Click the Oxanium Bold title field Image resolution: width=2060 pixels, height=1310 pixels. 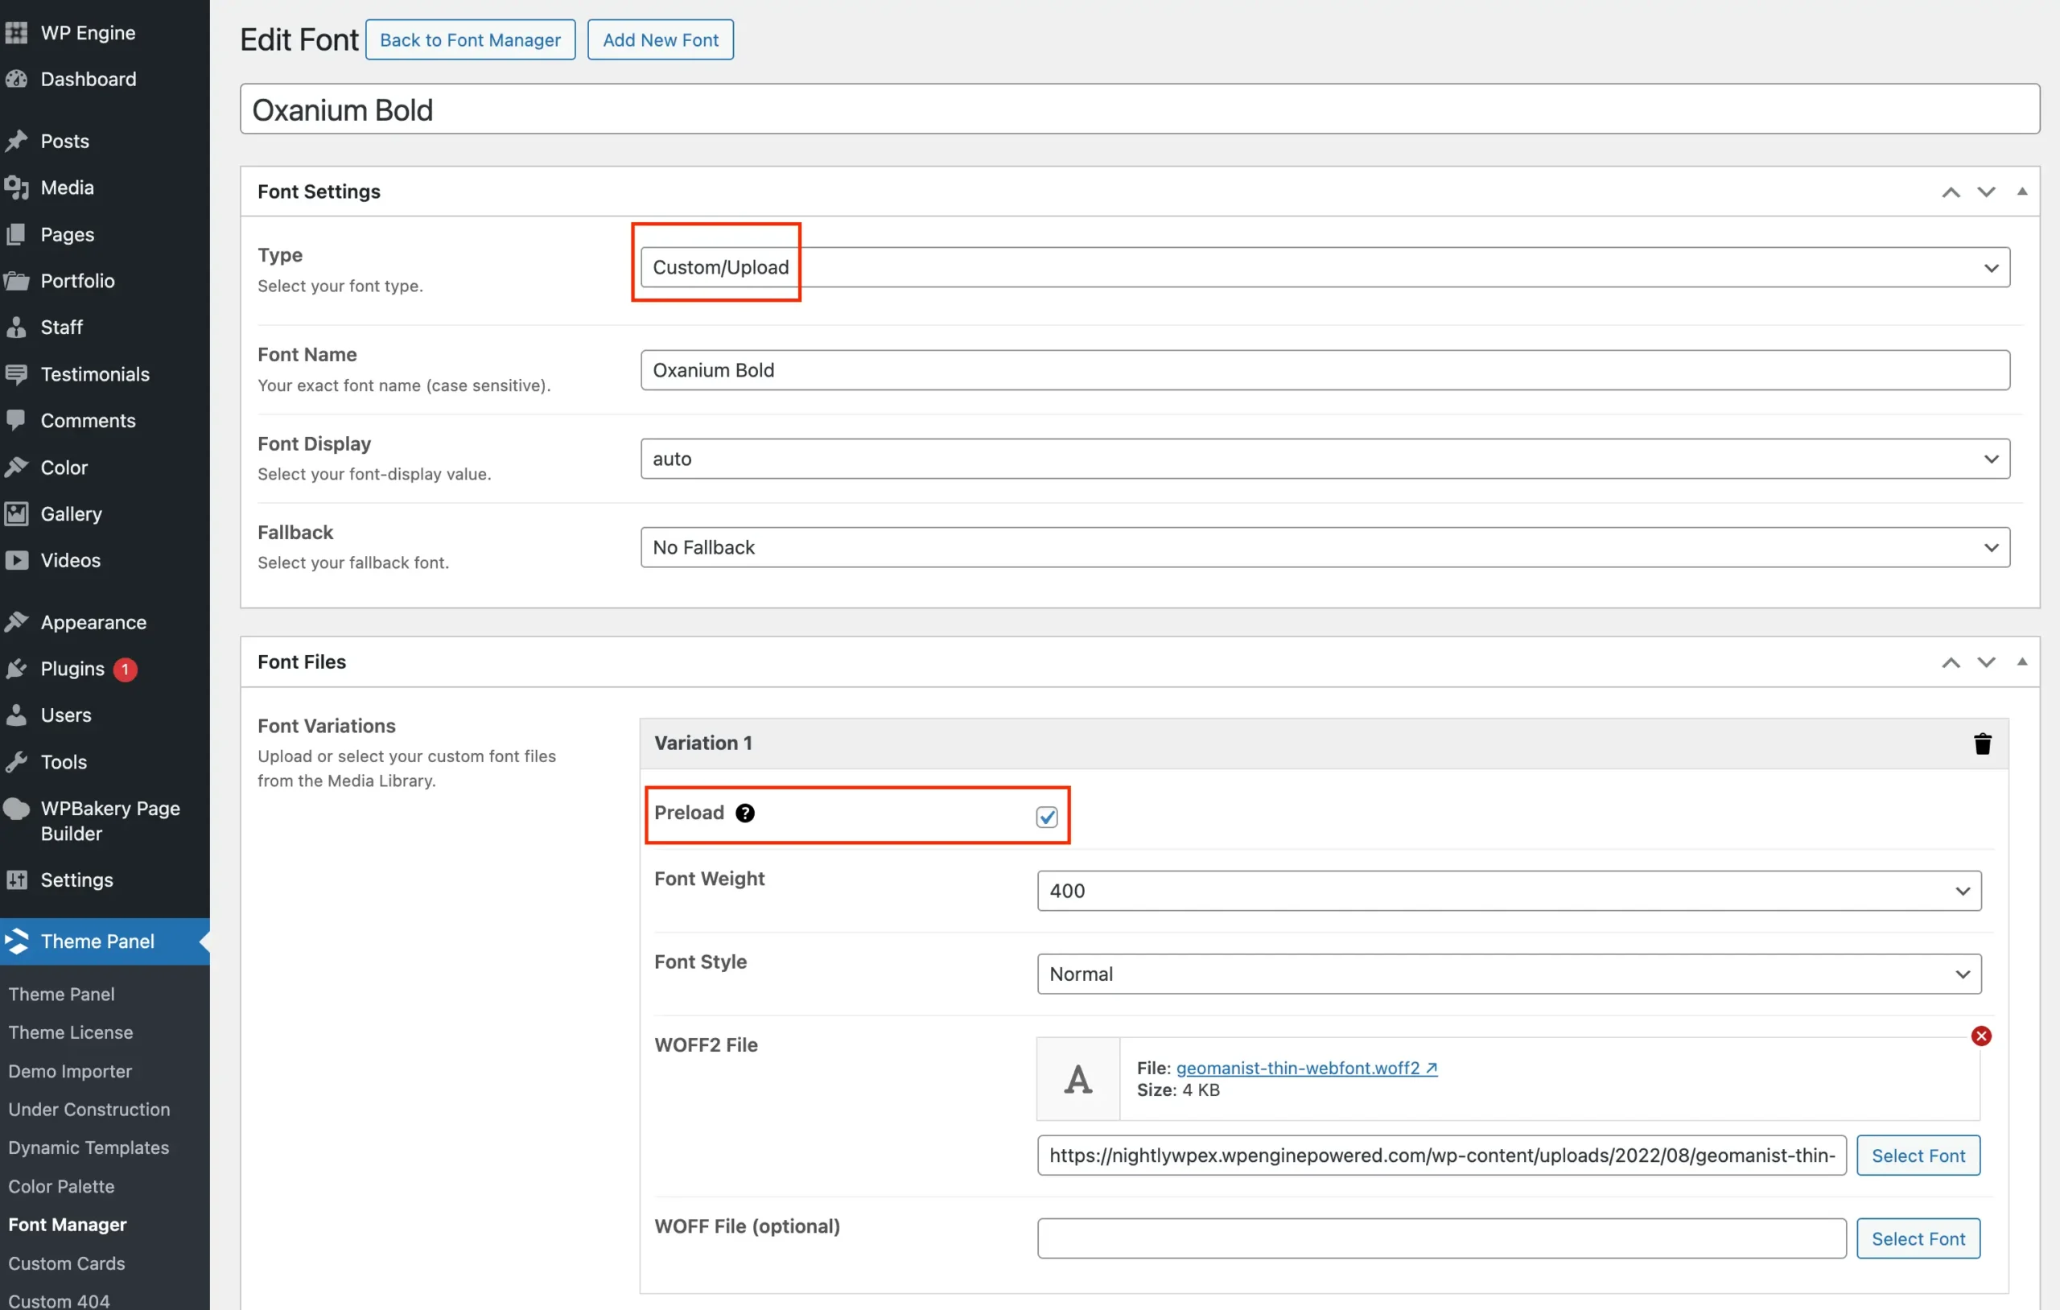coord(1139,109)
